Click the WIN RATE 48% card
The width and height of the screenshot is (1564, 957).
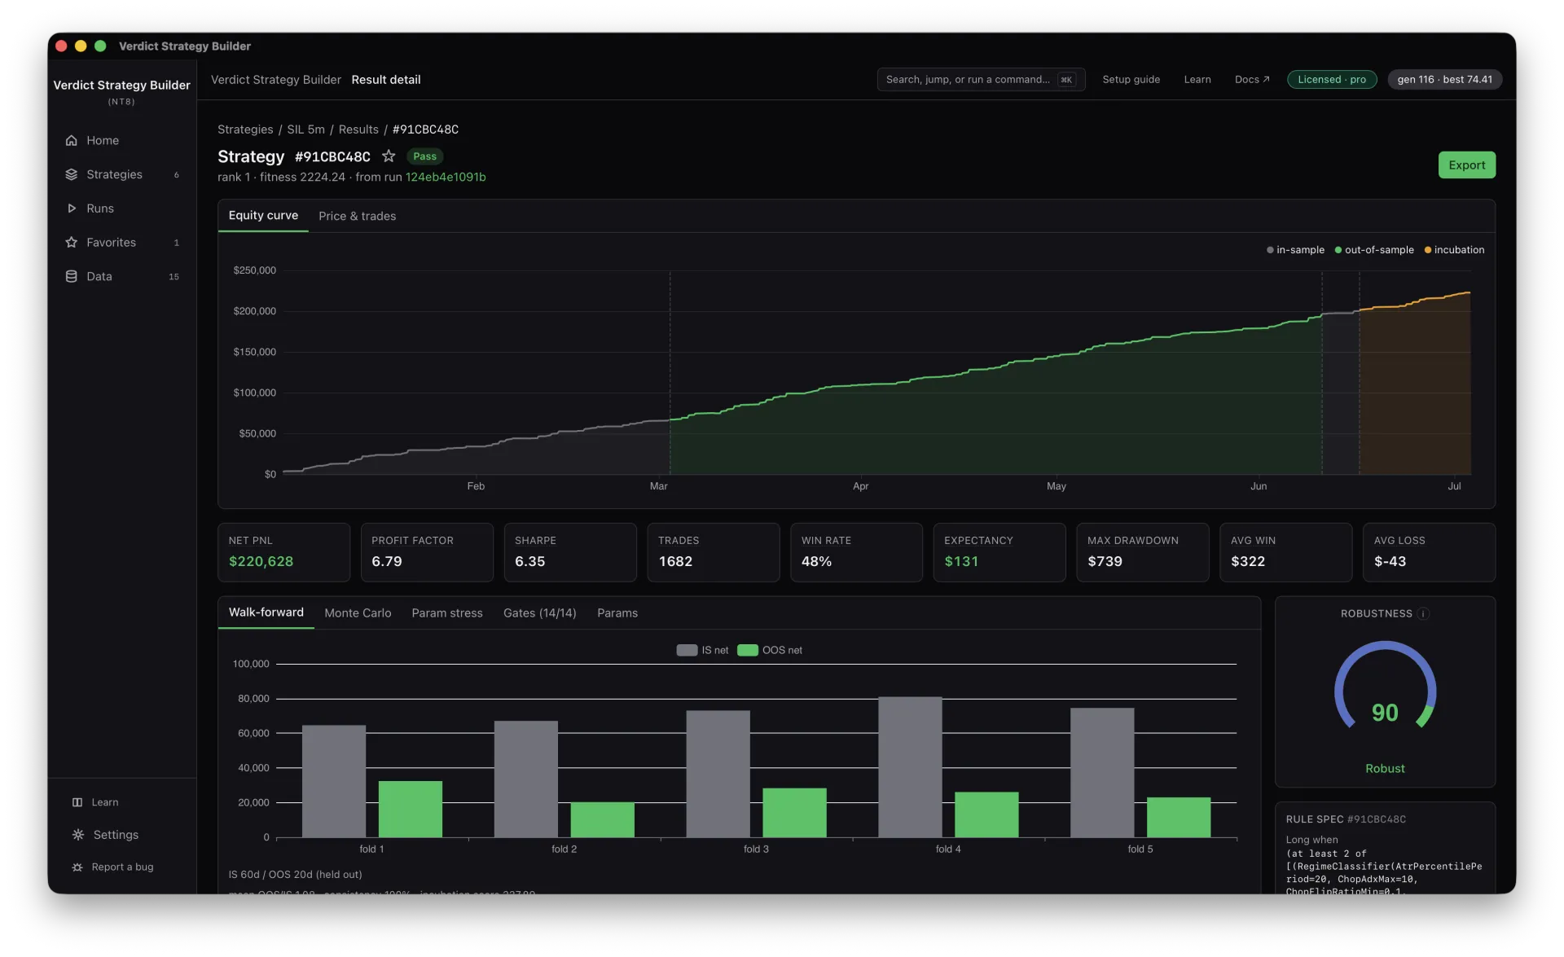click(856, 552)
